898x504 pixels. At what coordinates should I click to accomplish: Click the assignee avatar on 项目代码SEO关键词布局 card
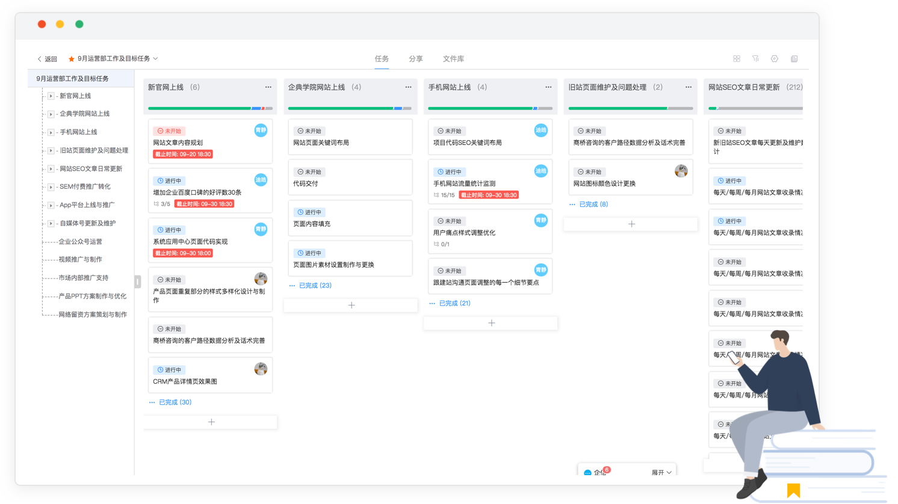(x=541, y=130)
